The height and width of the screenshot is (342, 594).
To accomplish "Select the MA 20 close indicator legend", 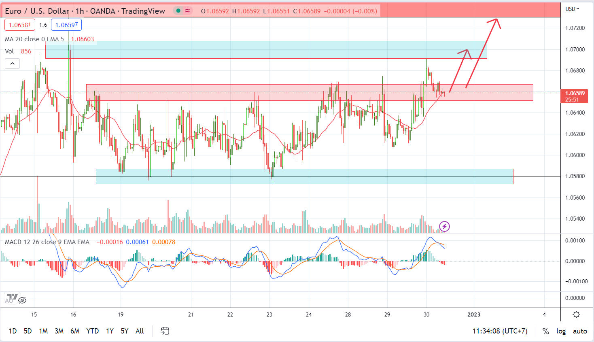I will click(x=34, y=39).
